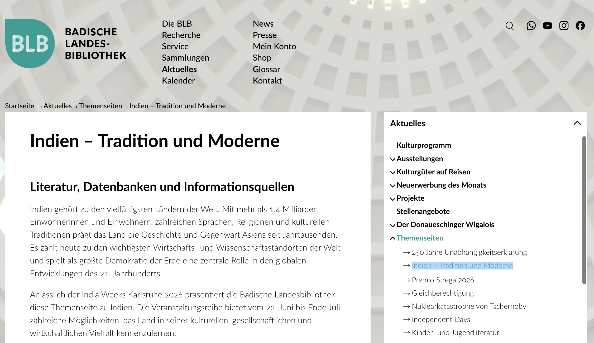The width and height of the screenshot is (594, 343).
Task: Expand the Ausstellungen submenu chevron
Action: tap(393, 159)
